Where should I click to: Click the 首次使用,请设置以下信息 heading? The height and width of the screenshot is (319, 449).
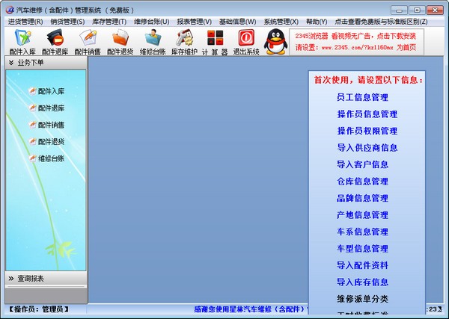point(368,80)
